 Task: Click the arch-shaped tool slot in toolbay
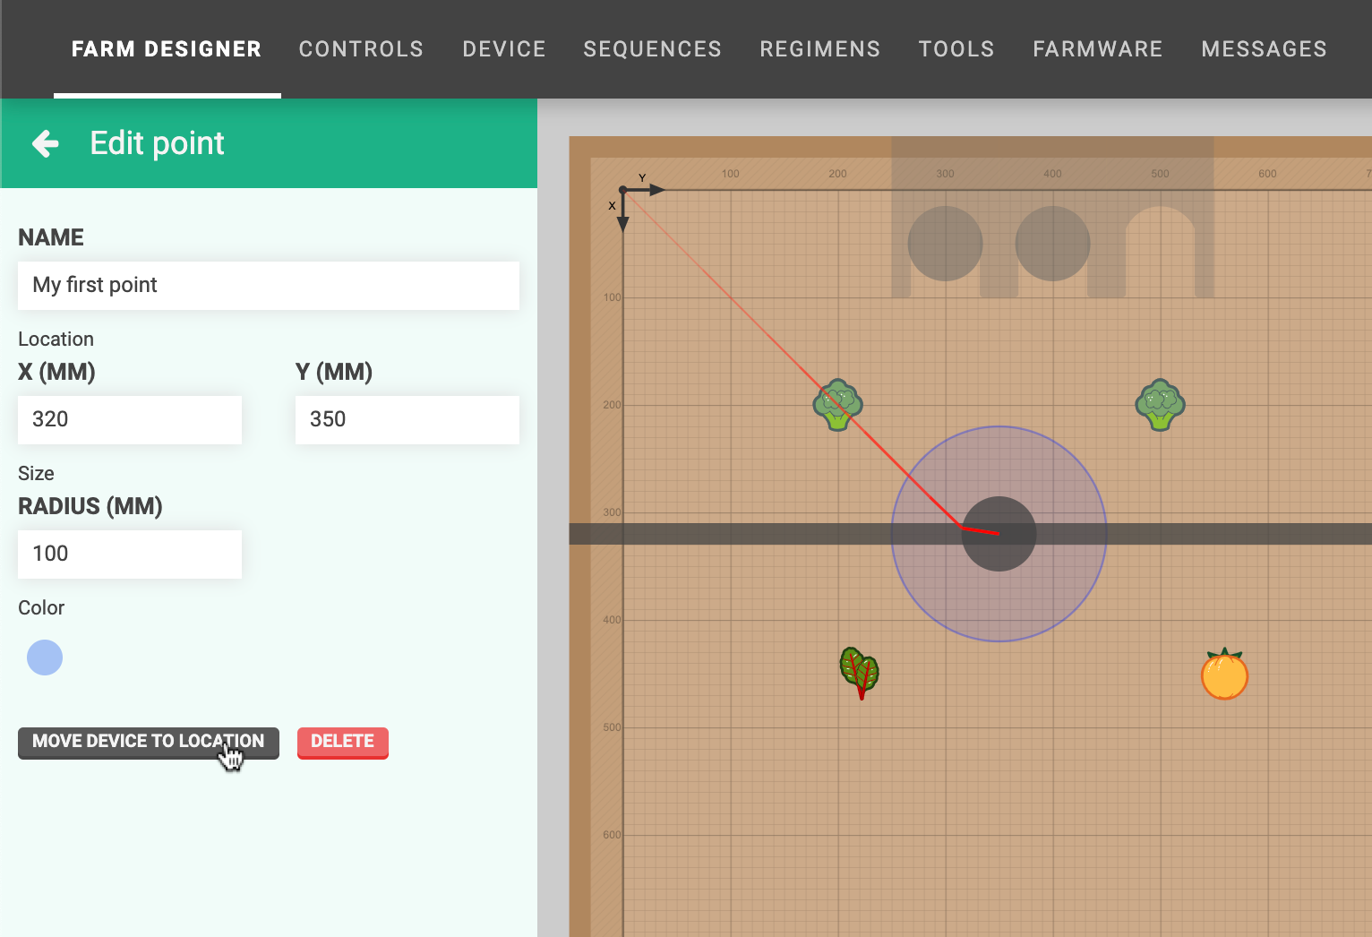click(1160, 251)
